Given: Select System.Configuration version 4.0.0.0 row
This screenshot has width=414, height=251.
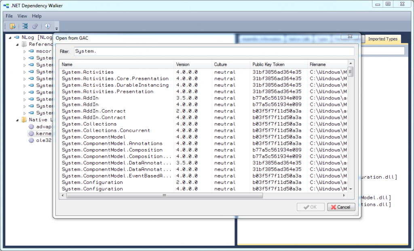Looking at the screenshot, I should [204, 189].
